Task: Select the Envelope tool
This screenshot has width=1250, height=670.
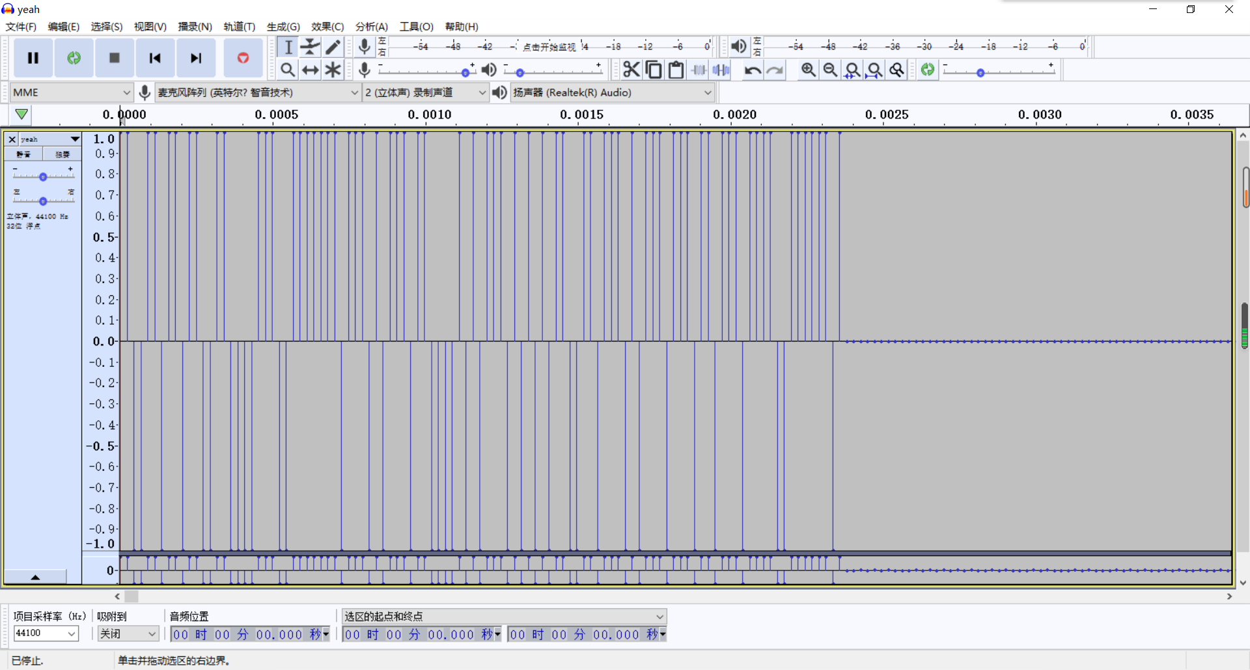Action: pyautogui.click(x=311, y=47)
